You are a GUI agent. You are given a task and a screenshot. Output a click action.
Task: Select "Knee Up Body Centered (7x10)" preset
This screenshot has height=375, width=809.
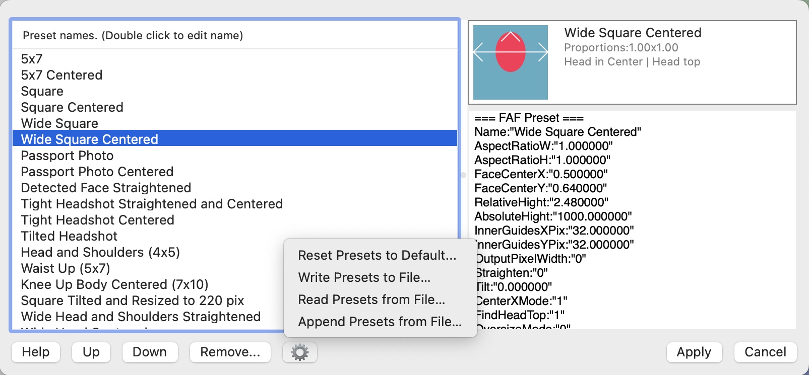pos(114,284)
